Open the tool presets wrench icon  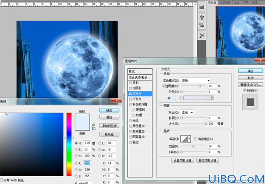pos(202,36)
